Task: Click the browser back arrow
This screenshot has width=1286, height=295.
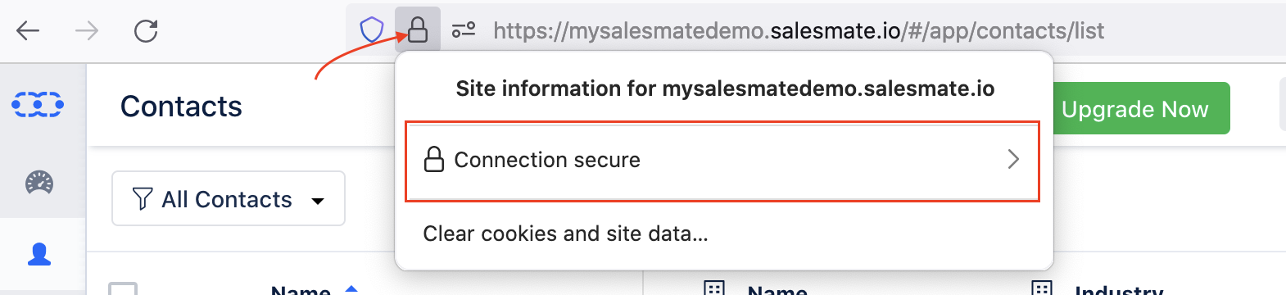Action: click(x=28, y=31)
